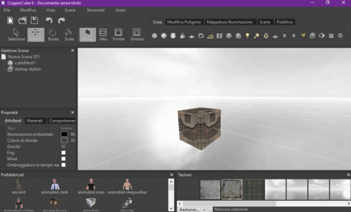Switch to the Mappatura Illuminazione tab
This screenshot has height=212, width=351.
(x=229, y=22)
